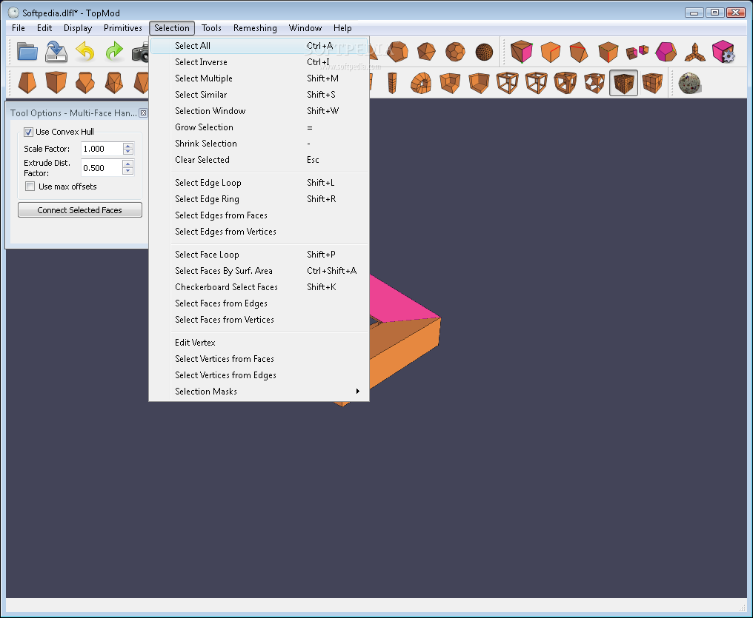Image resolution: width=753 pixels, height=618 pixels.
Task: Select the two small cubes tool
Action: click(x=637, y=52)
